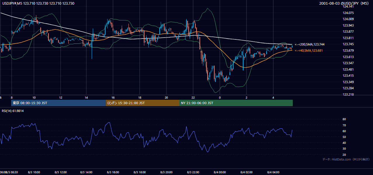
Task: Click hour label 20 on the chart time axis
Action: pyautogui.click(x=166, y=97)
